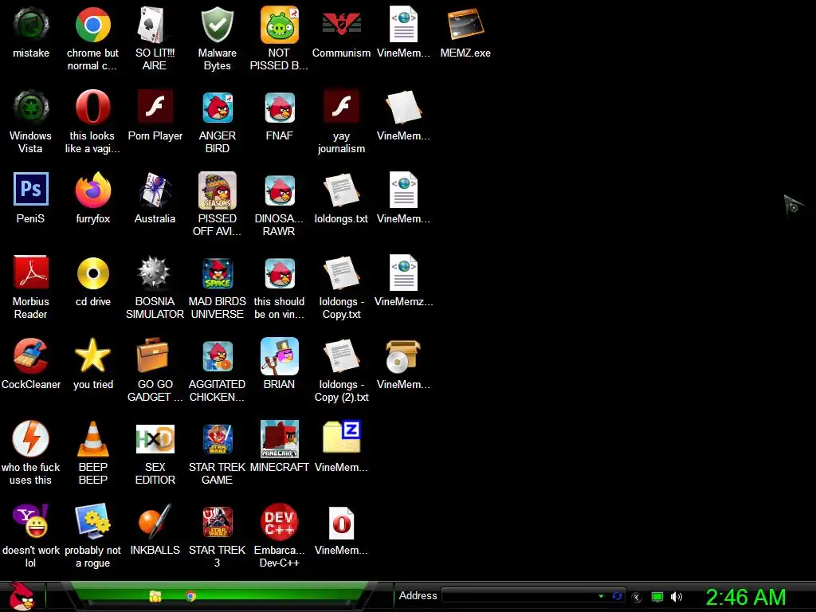Select the Photoshop 'Ps' icon

tap(31, 189)
